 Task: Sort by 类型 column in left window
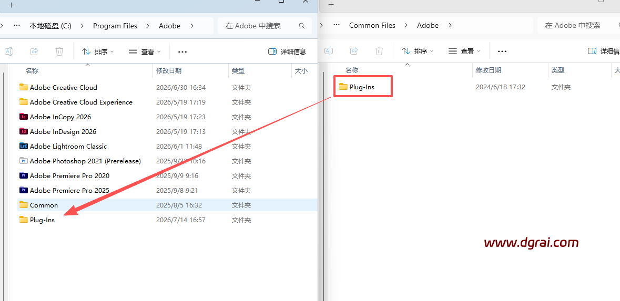[238, 71]
